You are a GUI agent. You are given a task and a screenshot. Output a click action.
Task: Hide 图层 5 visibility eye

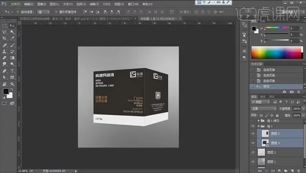[x=253, y=134]
